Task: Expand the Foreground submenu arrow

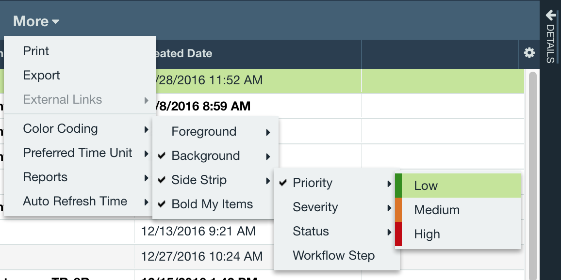Action: pos(268,133)
